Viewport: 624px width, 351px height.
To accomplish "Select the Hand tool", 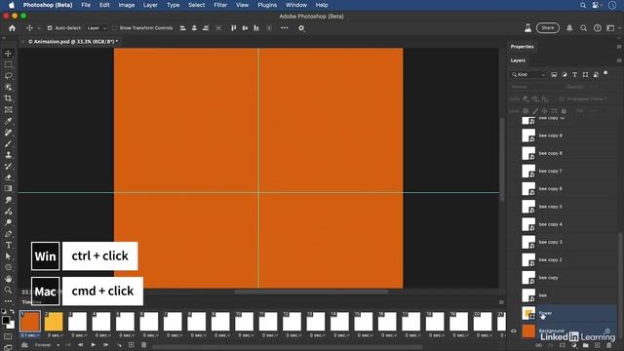I will (9, 279).
